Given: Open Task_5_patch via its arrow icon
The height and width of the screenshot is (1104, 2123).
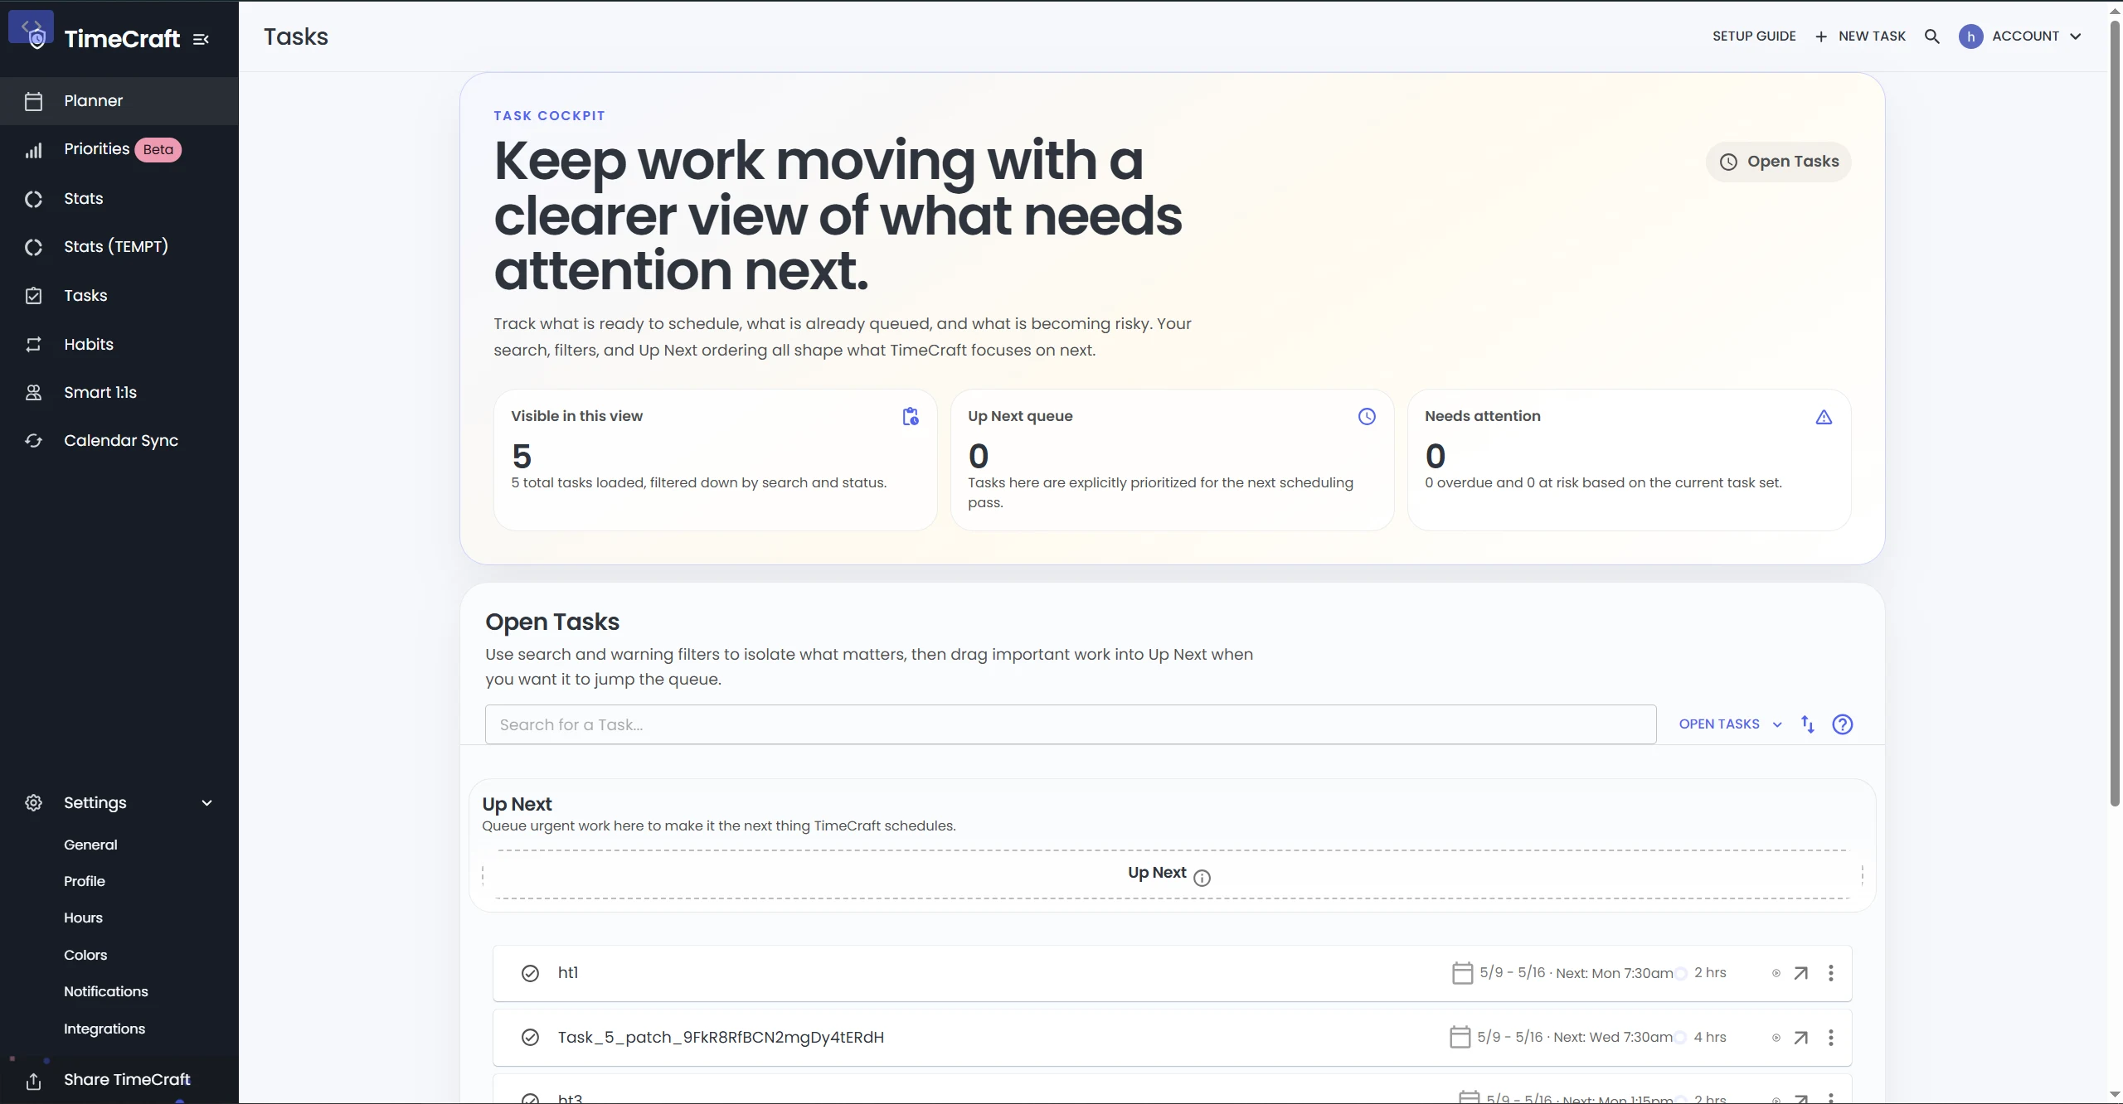Looking at the screenshot, I should [1801, 1038].
